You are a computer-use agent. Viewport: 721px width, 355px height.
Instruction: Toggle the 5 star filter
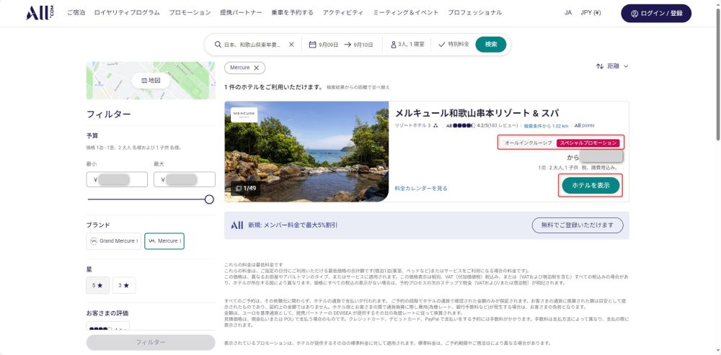point(97,285)
